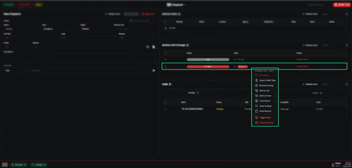Click the call notes text field

[x=90, y=70]
